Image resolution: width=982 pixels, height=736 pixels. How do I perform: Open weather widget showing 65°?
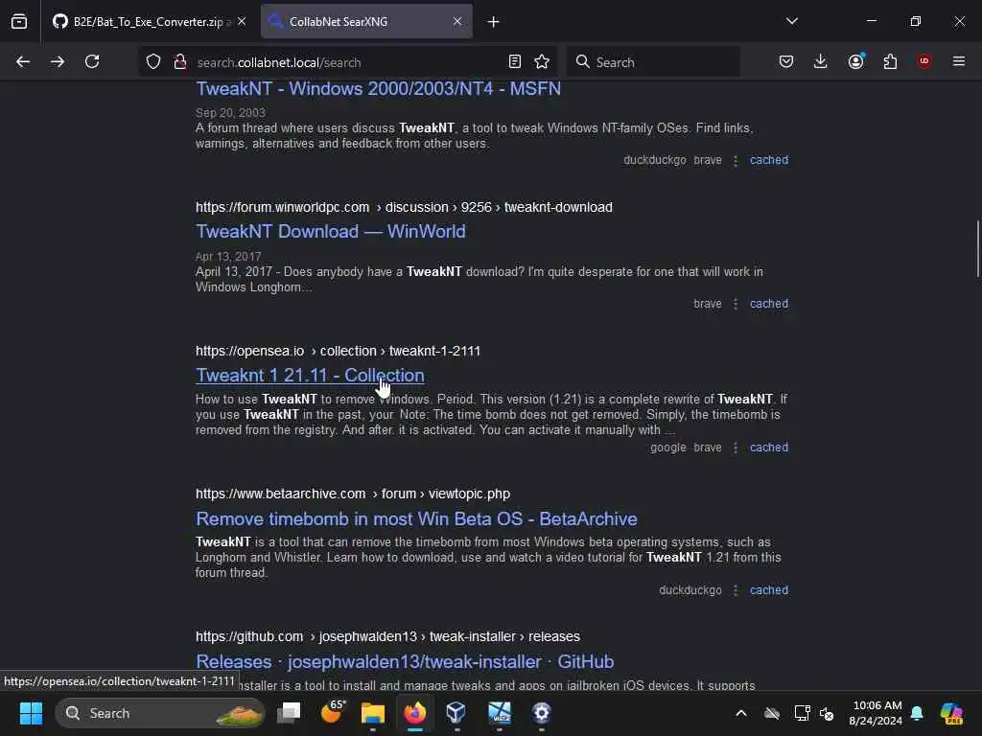pos(333,712)
